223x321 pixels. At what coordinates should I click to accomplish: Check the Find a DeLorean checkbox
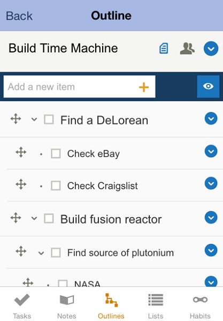click(49, 119)
